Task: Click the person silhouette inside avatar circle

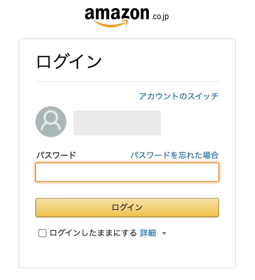Action: point(51,120)
